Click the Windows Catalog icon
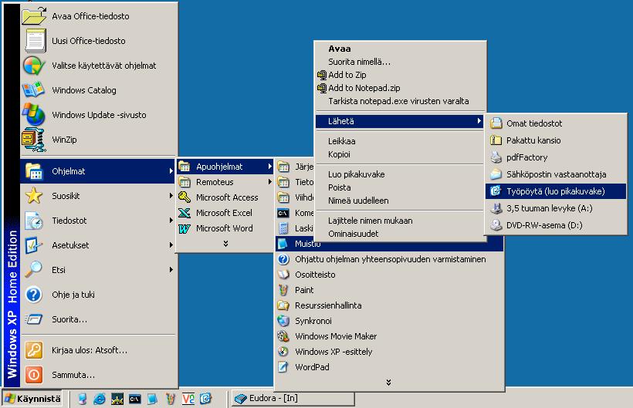 coord(33,90)
